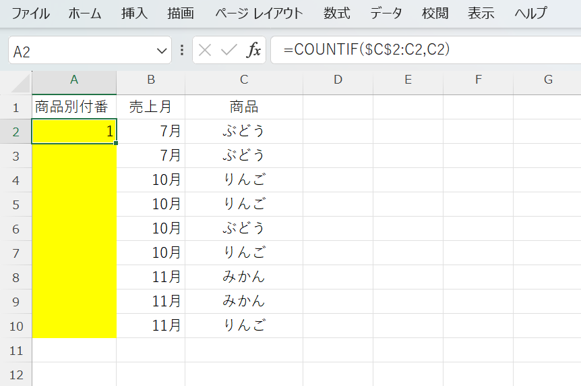Open the ファイル menu tab

pyautogui.click(x=30, y=13)
